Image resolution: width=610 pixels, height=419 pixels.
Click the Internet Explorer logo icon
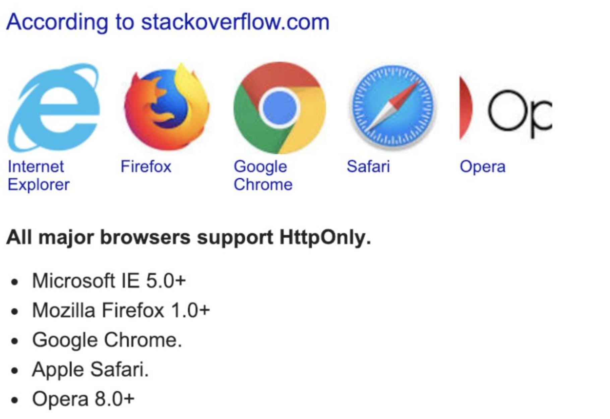click(54, 107)
